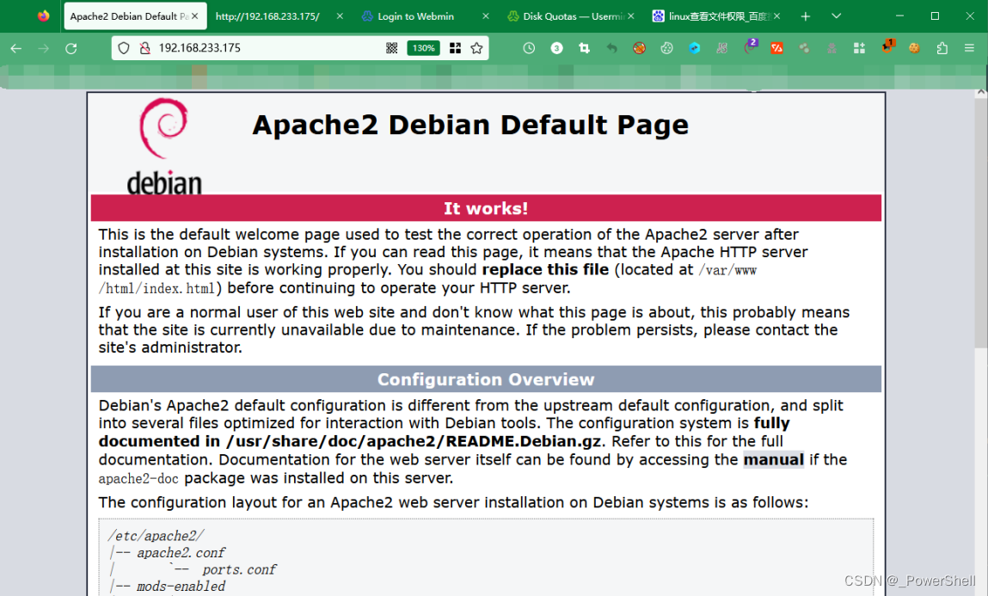This screenshot has width=988, height=596.
Task: Close the linux Baidu search tab
Action: pyautogui.click(x=777, y=16)
